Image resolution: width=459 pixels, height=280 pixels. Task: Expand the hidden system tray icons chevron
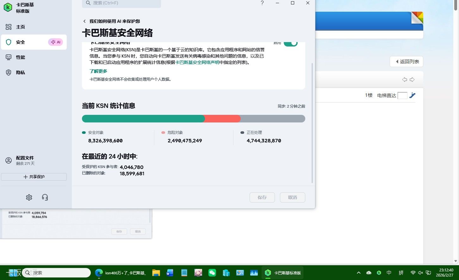point(358,273)
